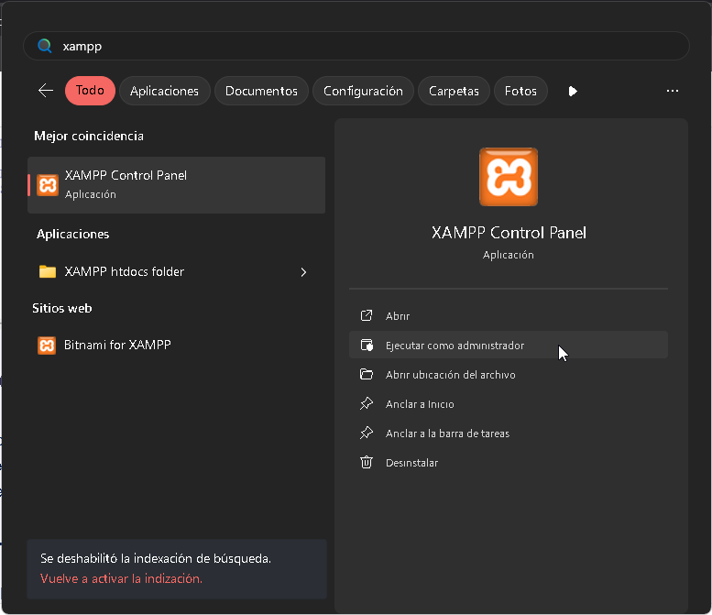Expand XAMPP htdocs folder chevron

click(303, 271)
